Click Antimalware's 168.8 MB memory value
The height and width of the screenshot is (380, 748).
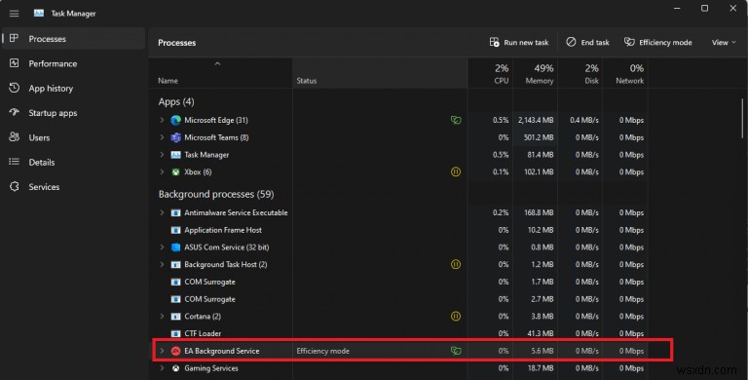tap(539, 213)
